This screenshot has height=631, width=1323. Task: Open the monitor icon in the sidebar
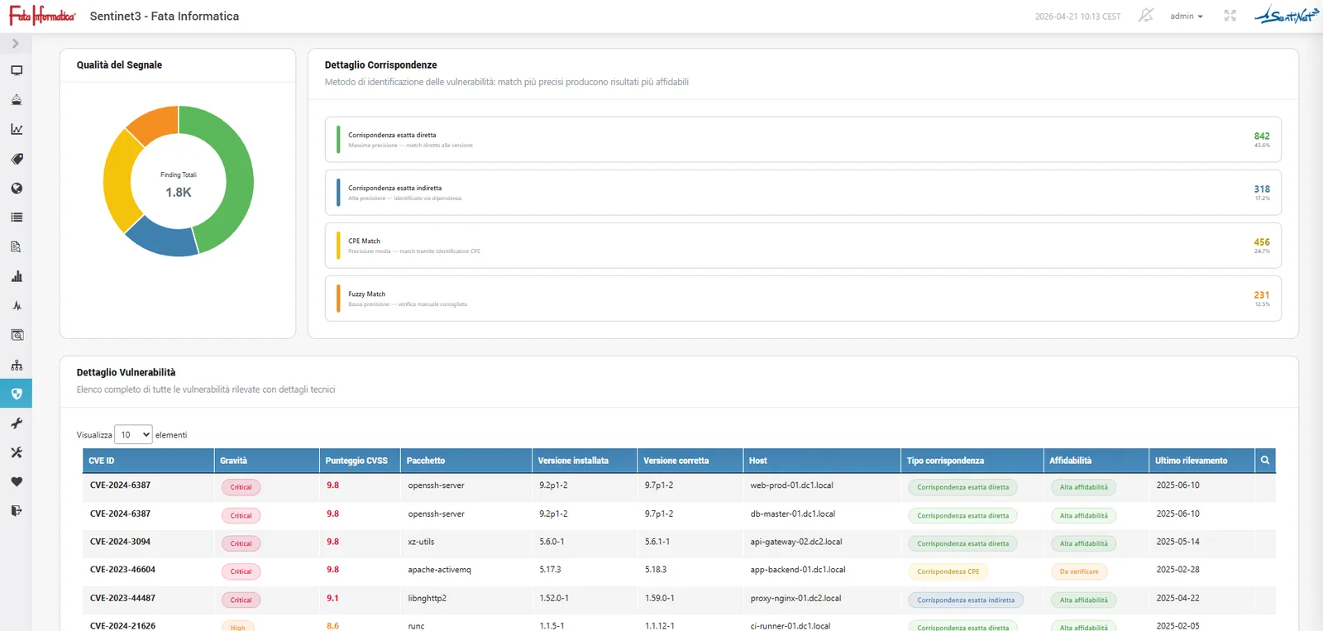coord(17,71)
